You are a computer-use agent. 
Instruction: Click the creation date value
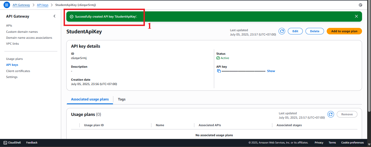(94, 84)
